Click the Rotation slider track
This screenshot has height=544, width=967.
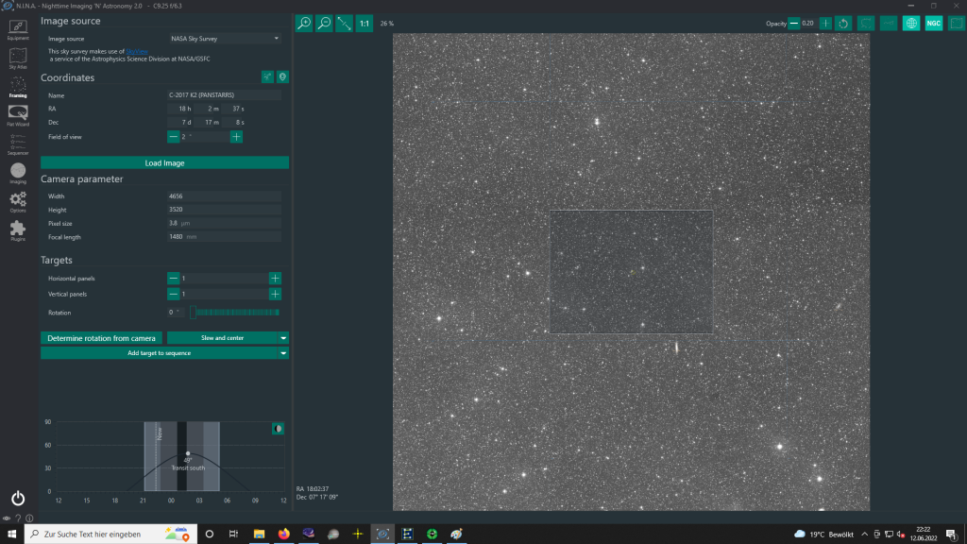coord(234,312)
